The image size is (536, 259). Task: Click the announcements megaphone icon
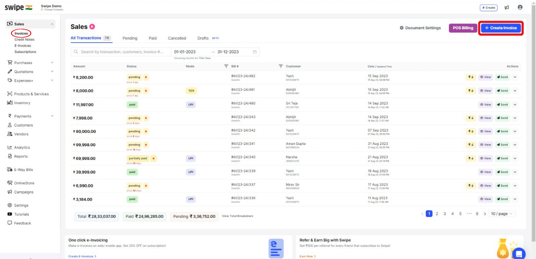click(507, 8)
